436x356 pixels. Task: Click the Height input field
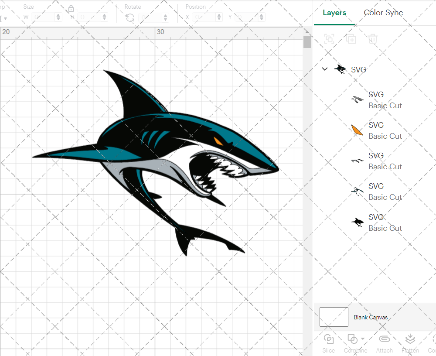click(89, 17)
